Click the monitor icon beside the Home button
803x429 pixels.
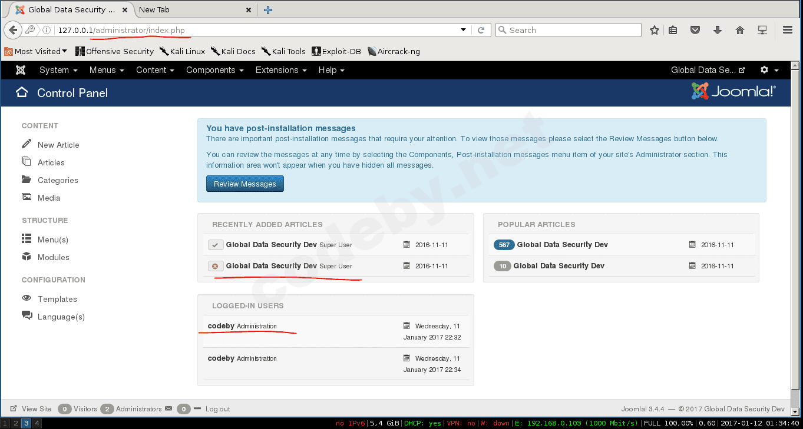click(762, 30)
